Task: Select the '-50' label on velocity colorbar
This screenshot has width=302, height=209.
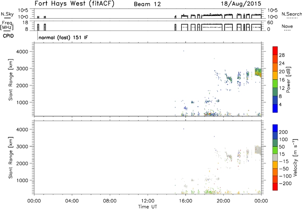Action: tap(284, 169)
